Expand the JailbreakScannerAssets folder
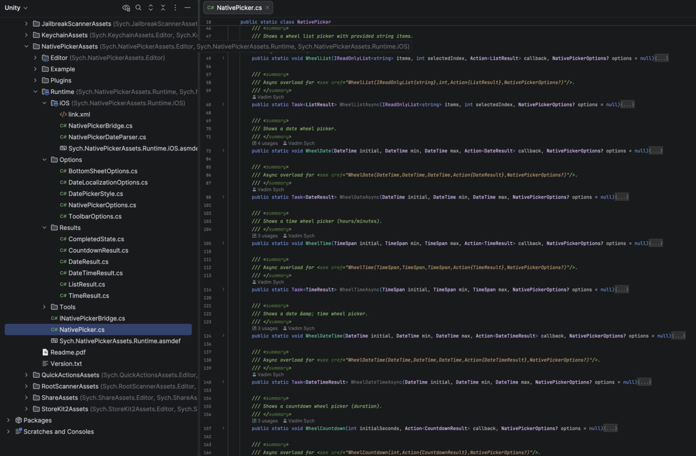Viewport: 696px width, 456px height. (x=26, y=24)
